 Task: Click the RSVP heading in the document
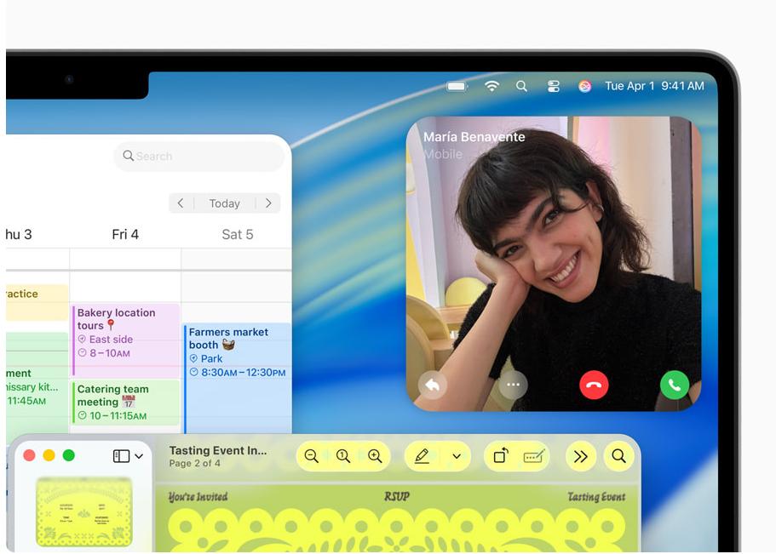click(396, 497)
